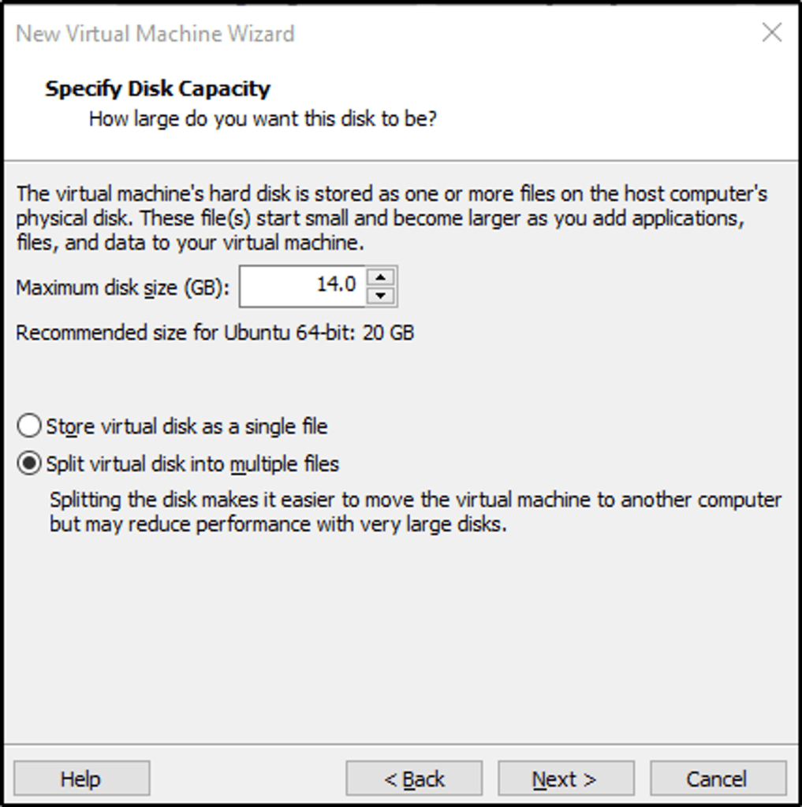Screen dimensions: 802x807
Task: Go Back to the previous wizard step
Action: (x=414, y=779)
